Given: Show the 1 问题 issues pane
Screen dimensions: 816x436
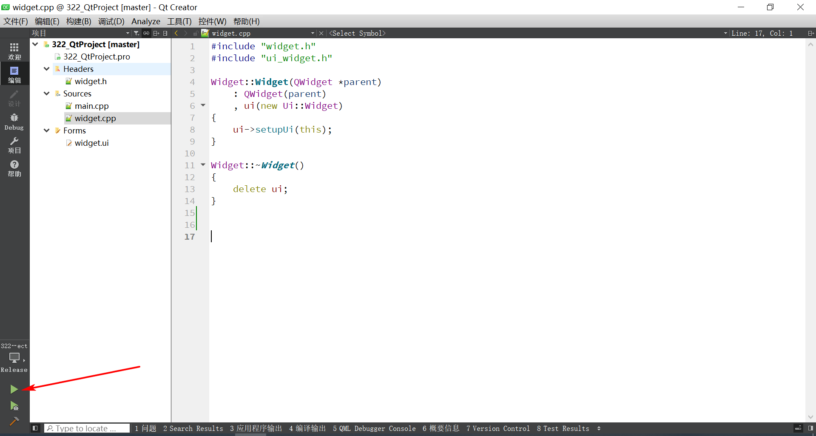Looking at the screenshot, I should pyautogui.click(x=145, y=428).
